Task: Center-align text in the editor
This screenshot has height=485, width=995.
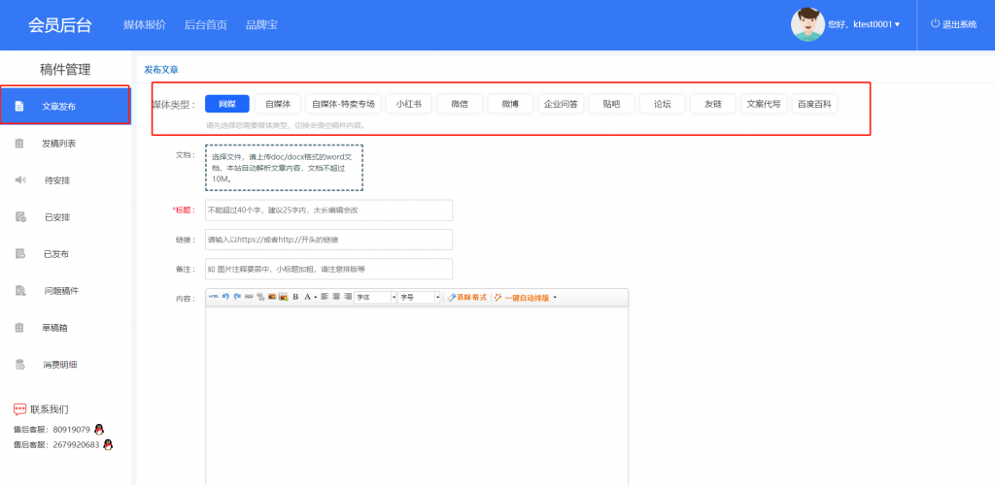Action: pyautogui.click(x=336, y=296)
